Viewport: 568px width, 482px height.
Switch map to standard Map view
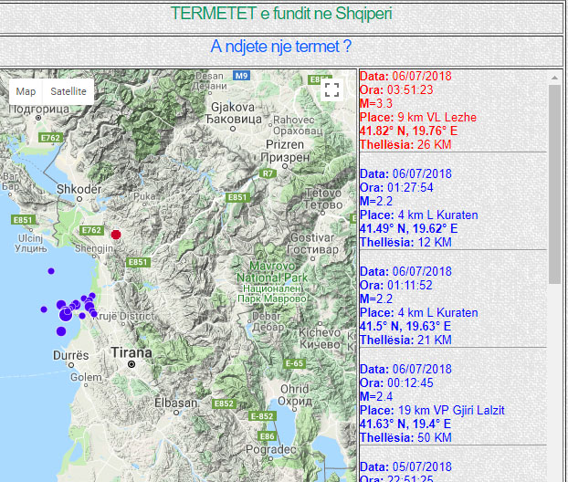coord(26,91)
